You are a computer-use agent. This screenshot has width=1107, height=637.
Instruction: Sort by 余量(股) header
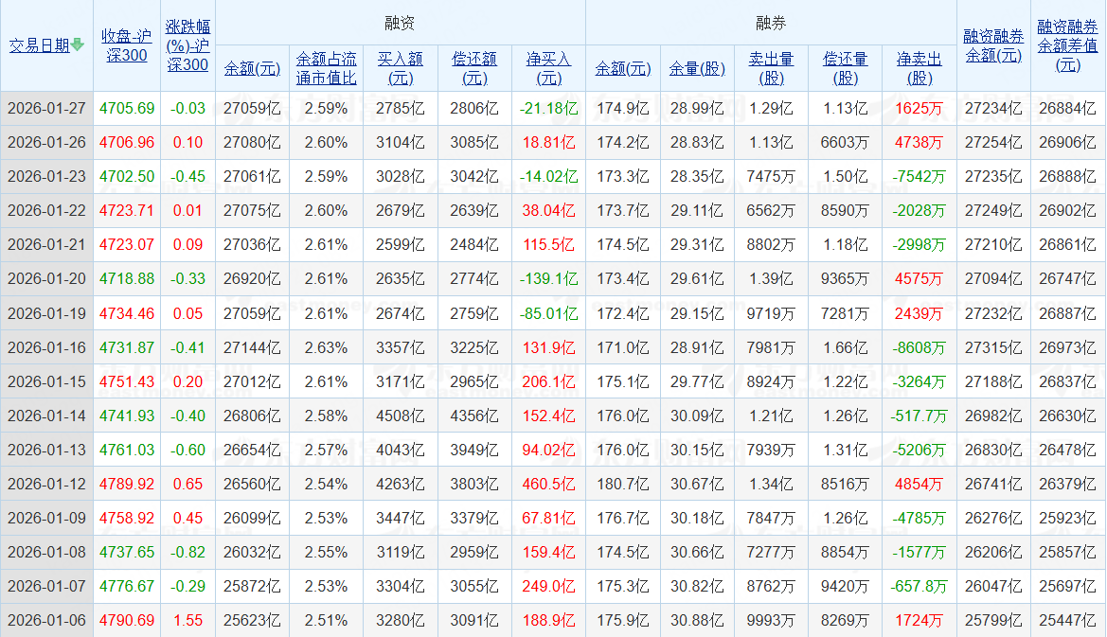pyautogui.click(x=697, y=68)
